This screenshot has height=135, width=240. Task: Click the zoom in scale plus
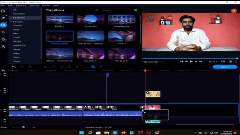tap(34, 127)
